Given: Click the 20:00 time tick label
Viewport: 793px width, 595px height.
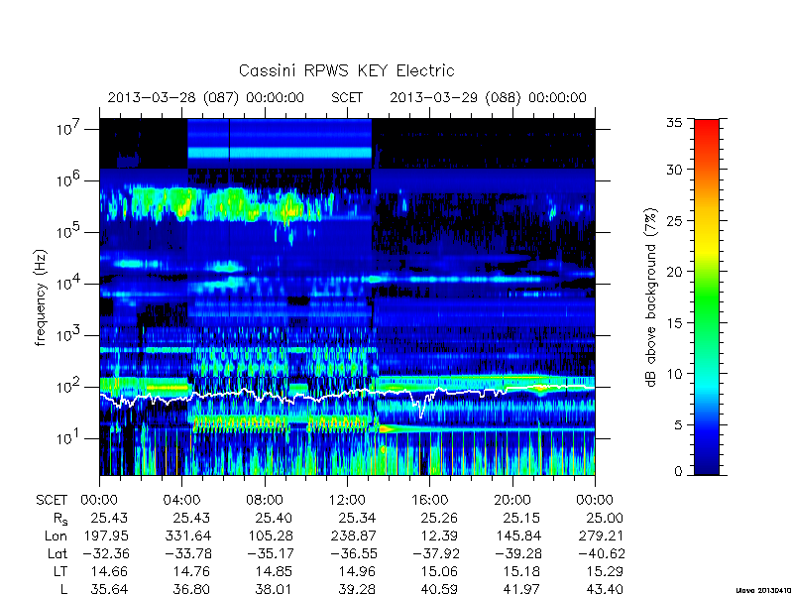Looking at the screenshot, I should click(x=512, y=500).
